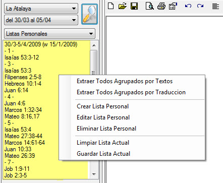Expand the Listas Personales dropdown
This screenshot has width=223, height=183.
click(x=49, y=34)
